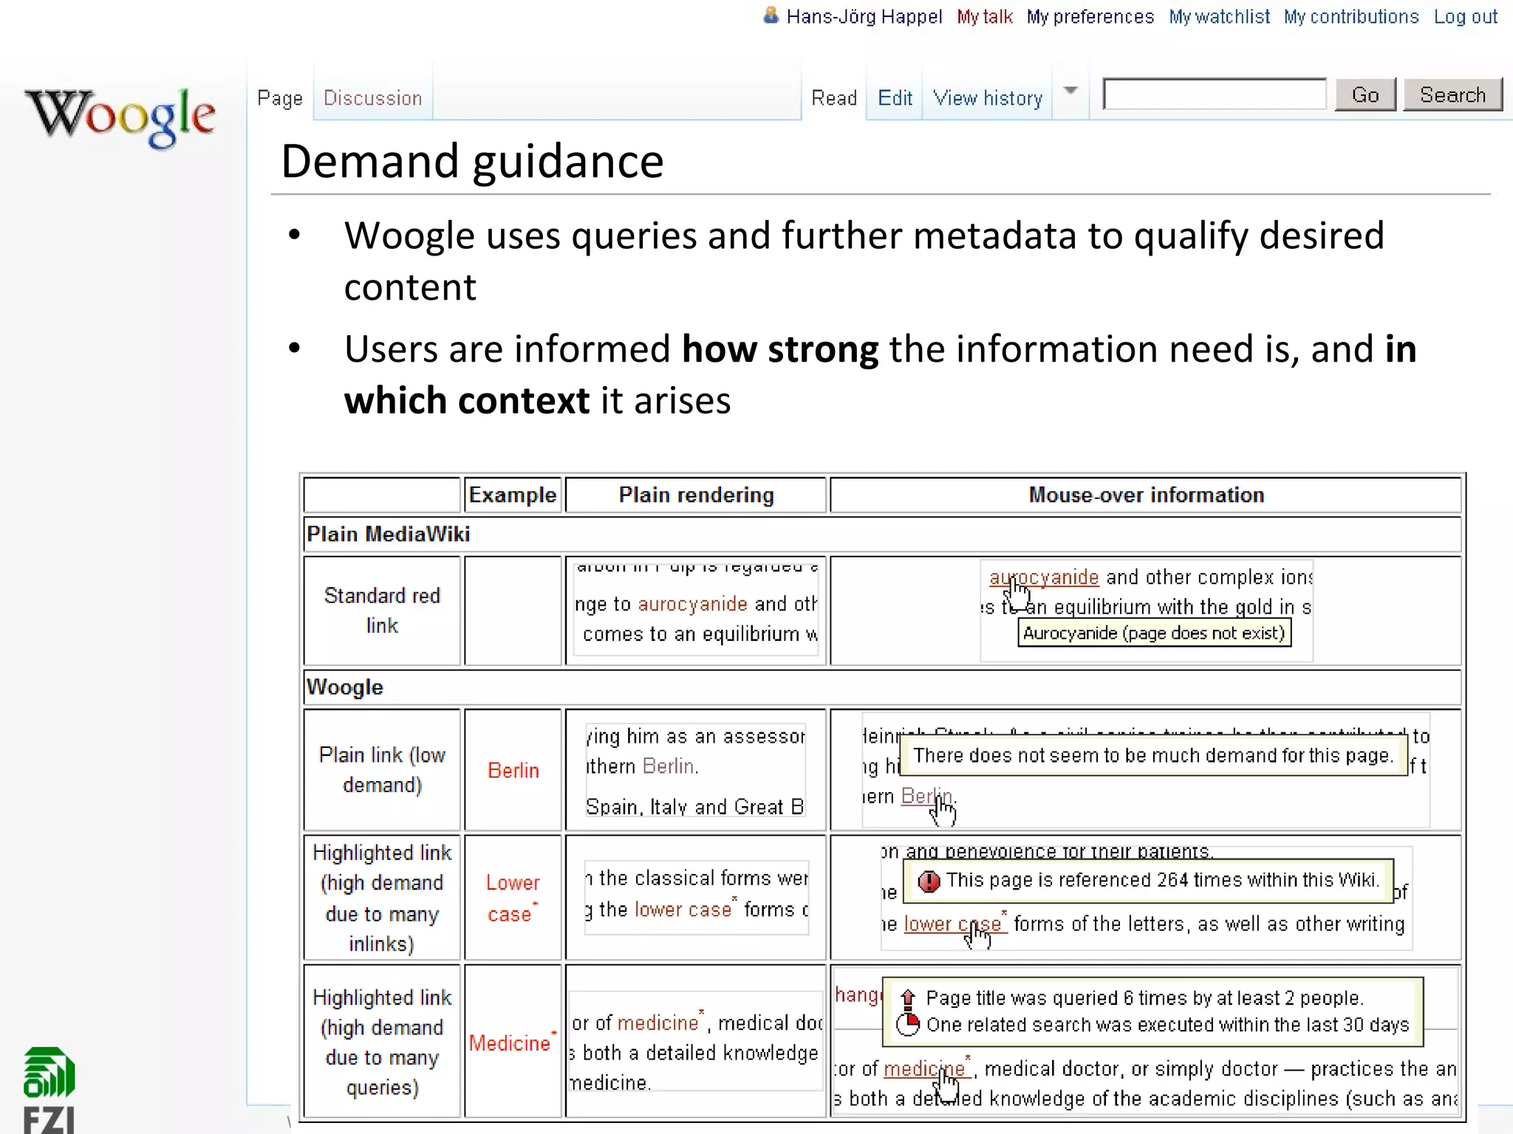Click the underlined medicine link in the Mouse-over cell
Screen dimensions: 1513x1134
pos(926,1068)
